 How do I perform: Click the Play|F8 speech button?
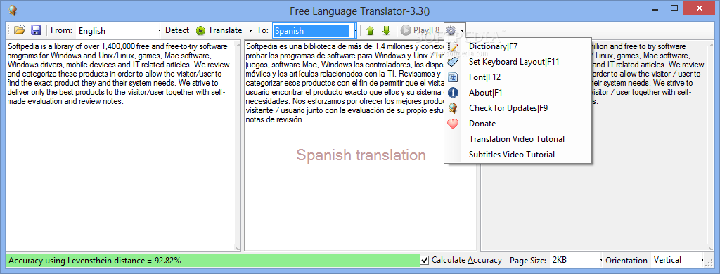[420, 30]
